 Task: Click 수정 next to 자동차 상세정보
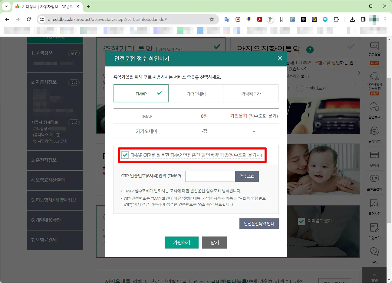point(74,122)
